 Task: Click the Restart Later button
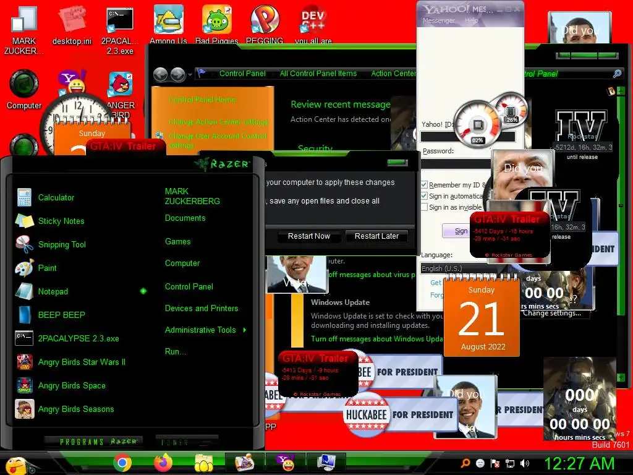376,236
